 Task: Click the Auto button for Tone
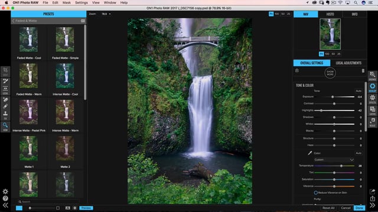pos(359,91)
